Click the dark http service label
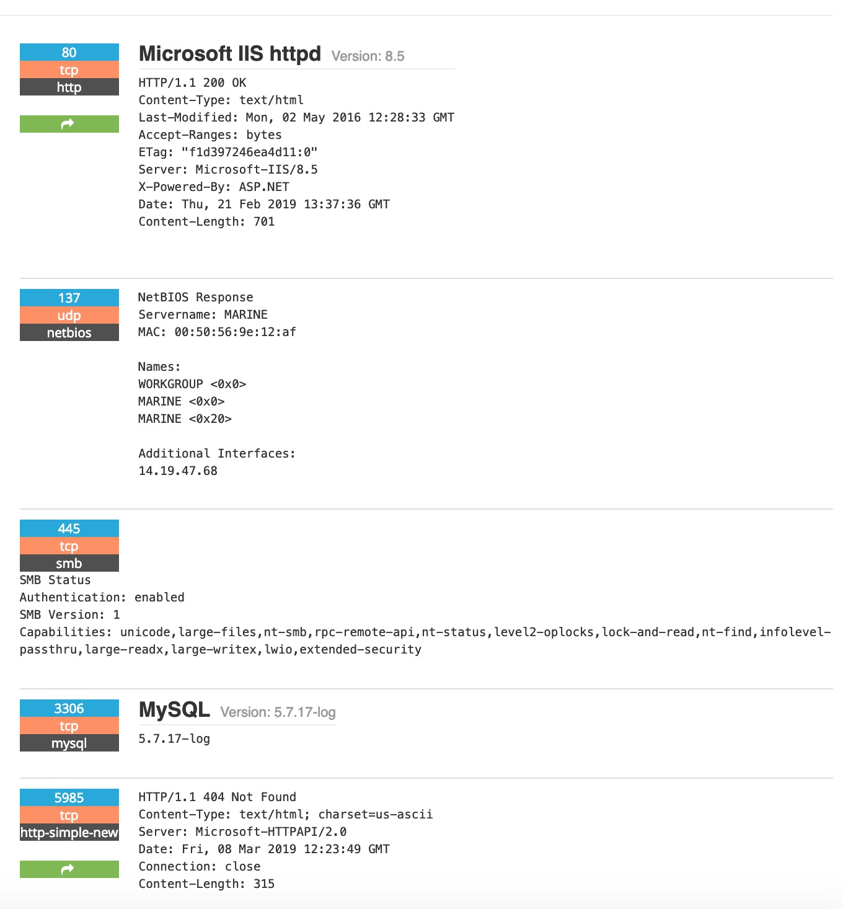 69,87
